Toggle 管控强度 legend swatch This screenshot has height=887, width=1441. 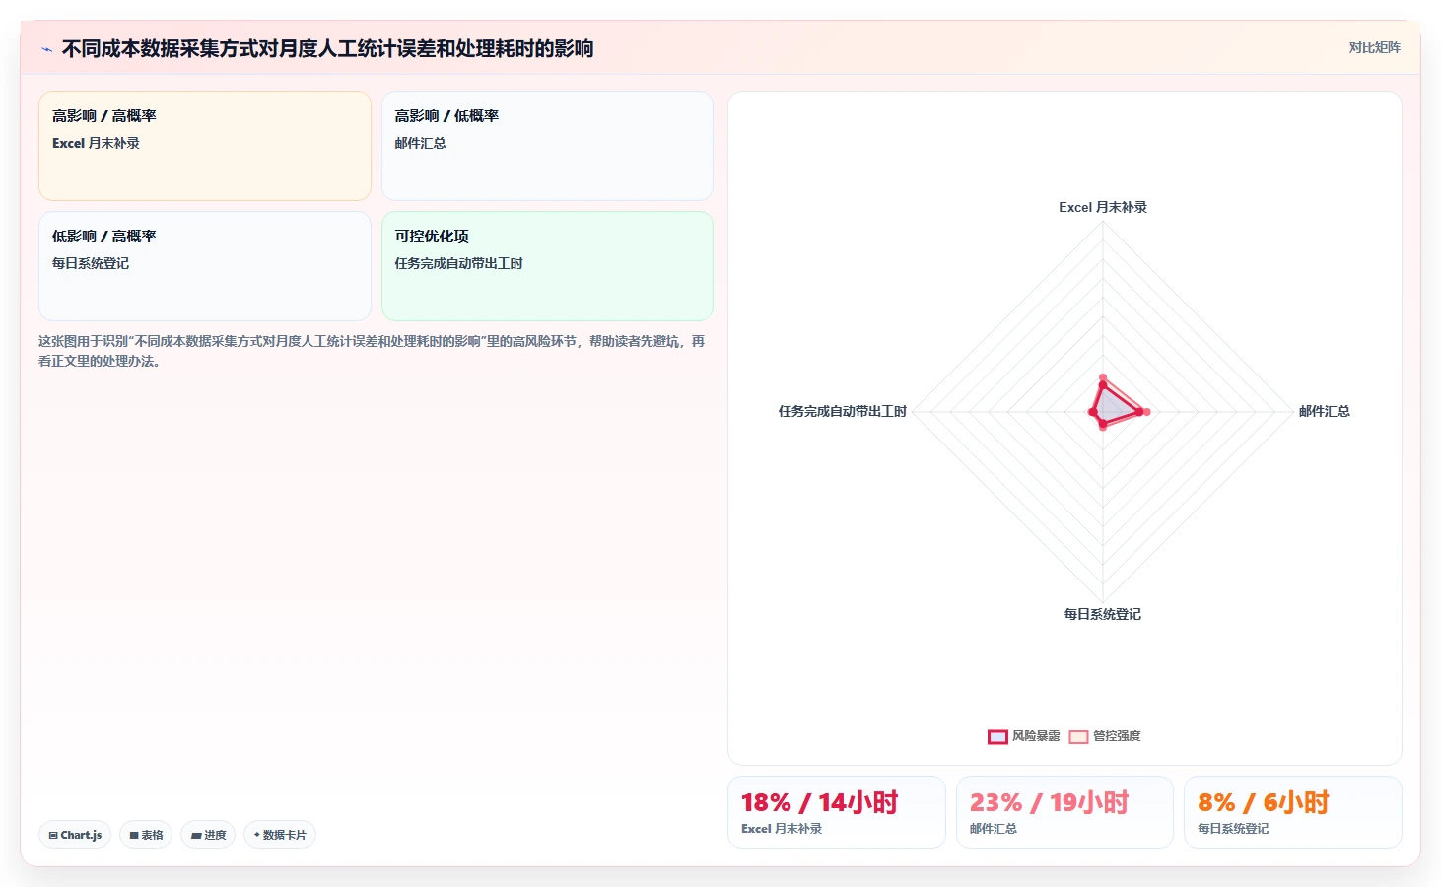pos(1078,736)
